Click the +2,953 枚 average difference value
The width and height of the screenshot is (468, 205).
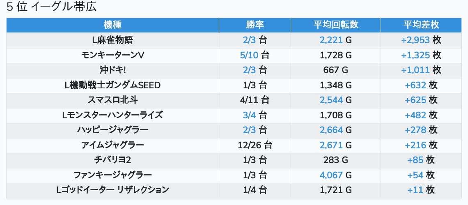point(421,40)
